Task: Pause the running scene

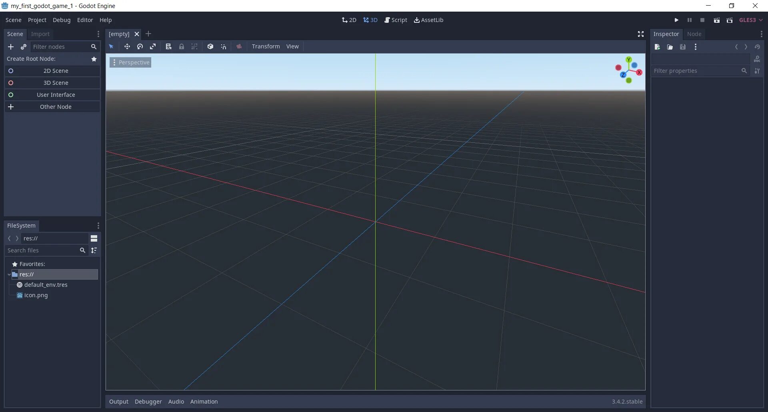Action: click(x=689, y=20)
